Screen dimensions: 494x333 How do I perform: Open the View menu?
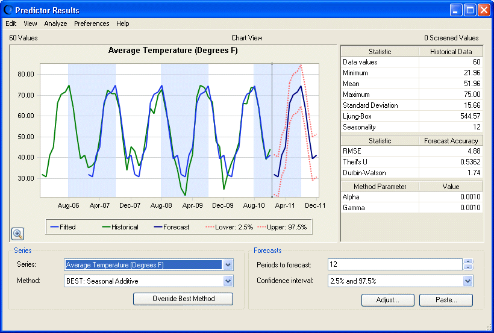point(30,23)
